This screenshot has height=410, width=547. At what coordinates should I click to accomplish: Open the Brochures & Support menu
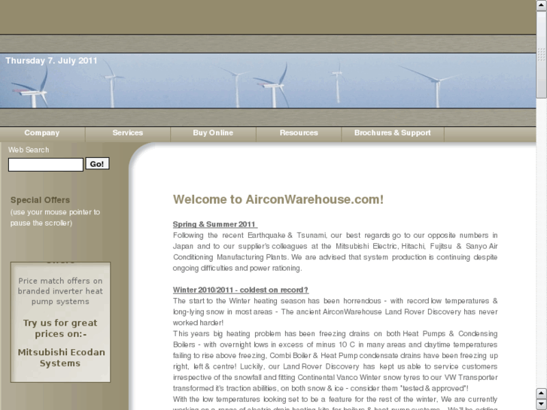pyautogui.click(x=393, y=133)
